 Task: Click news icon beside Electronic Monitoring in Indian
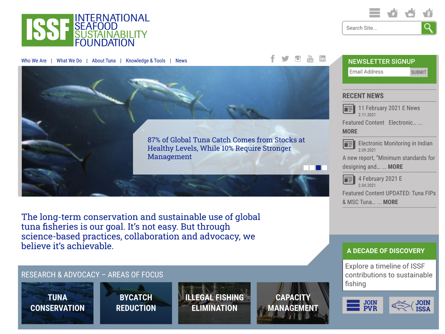pos(349,145)
